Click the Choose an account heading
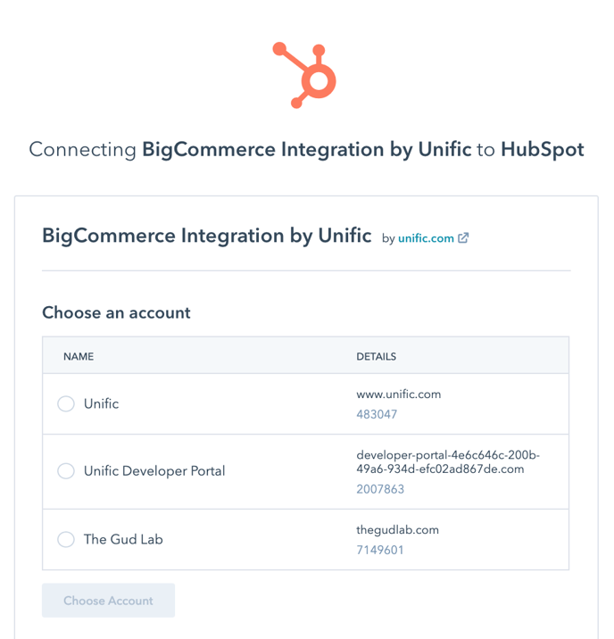Image resolution: width=614 pixels, height=639 pixels. [116, 313]
